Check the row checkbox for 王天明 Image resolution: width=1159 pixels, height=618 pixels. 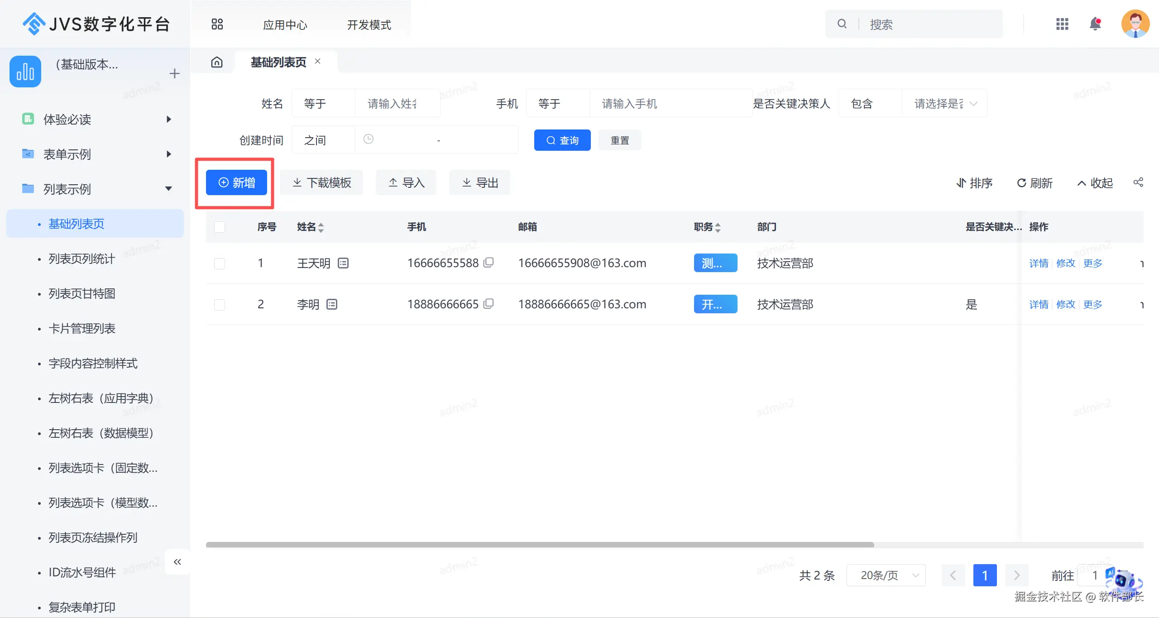click(x=220, y=263)
